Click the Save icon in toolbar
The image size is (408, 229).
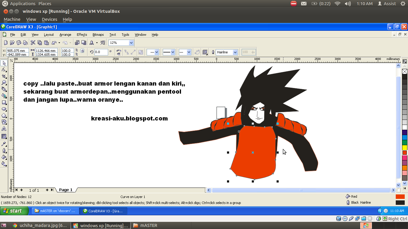tap(19, 43)
